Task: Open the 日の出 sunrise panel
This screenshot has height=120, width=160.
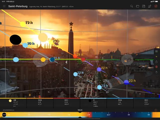Action: click(40, 103)
